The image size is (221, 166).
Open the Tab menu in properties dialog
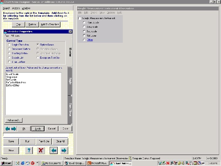7,36
